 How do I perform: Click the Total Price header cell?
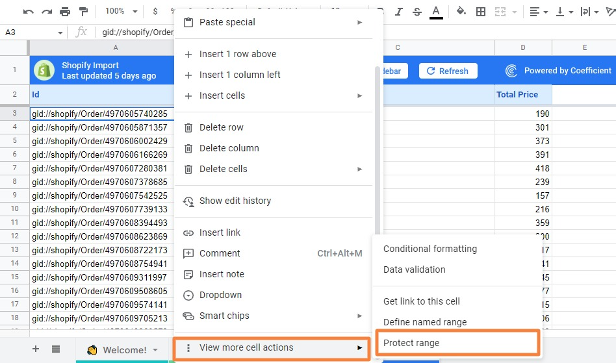click(523, 95)
